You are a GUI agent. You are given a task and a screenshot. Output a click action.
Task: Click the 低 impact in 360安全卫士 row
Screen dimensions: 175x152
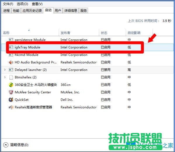click(x=129, y=85)
